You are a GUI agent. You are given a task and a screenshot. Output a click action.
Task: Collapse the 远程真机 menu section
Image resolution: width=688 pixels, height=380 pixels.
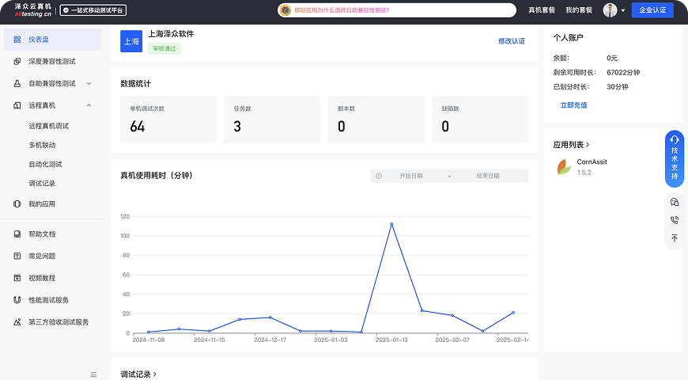[89, 105]
